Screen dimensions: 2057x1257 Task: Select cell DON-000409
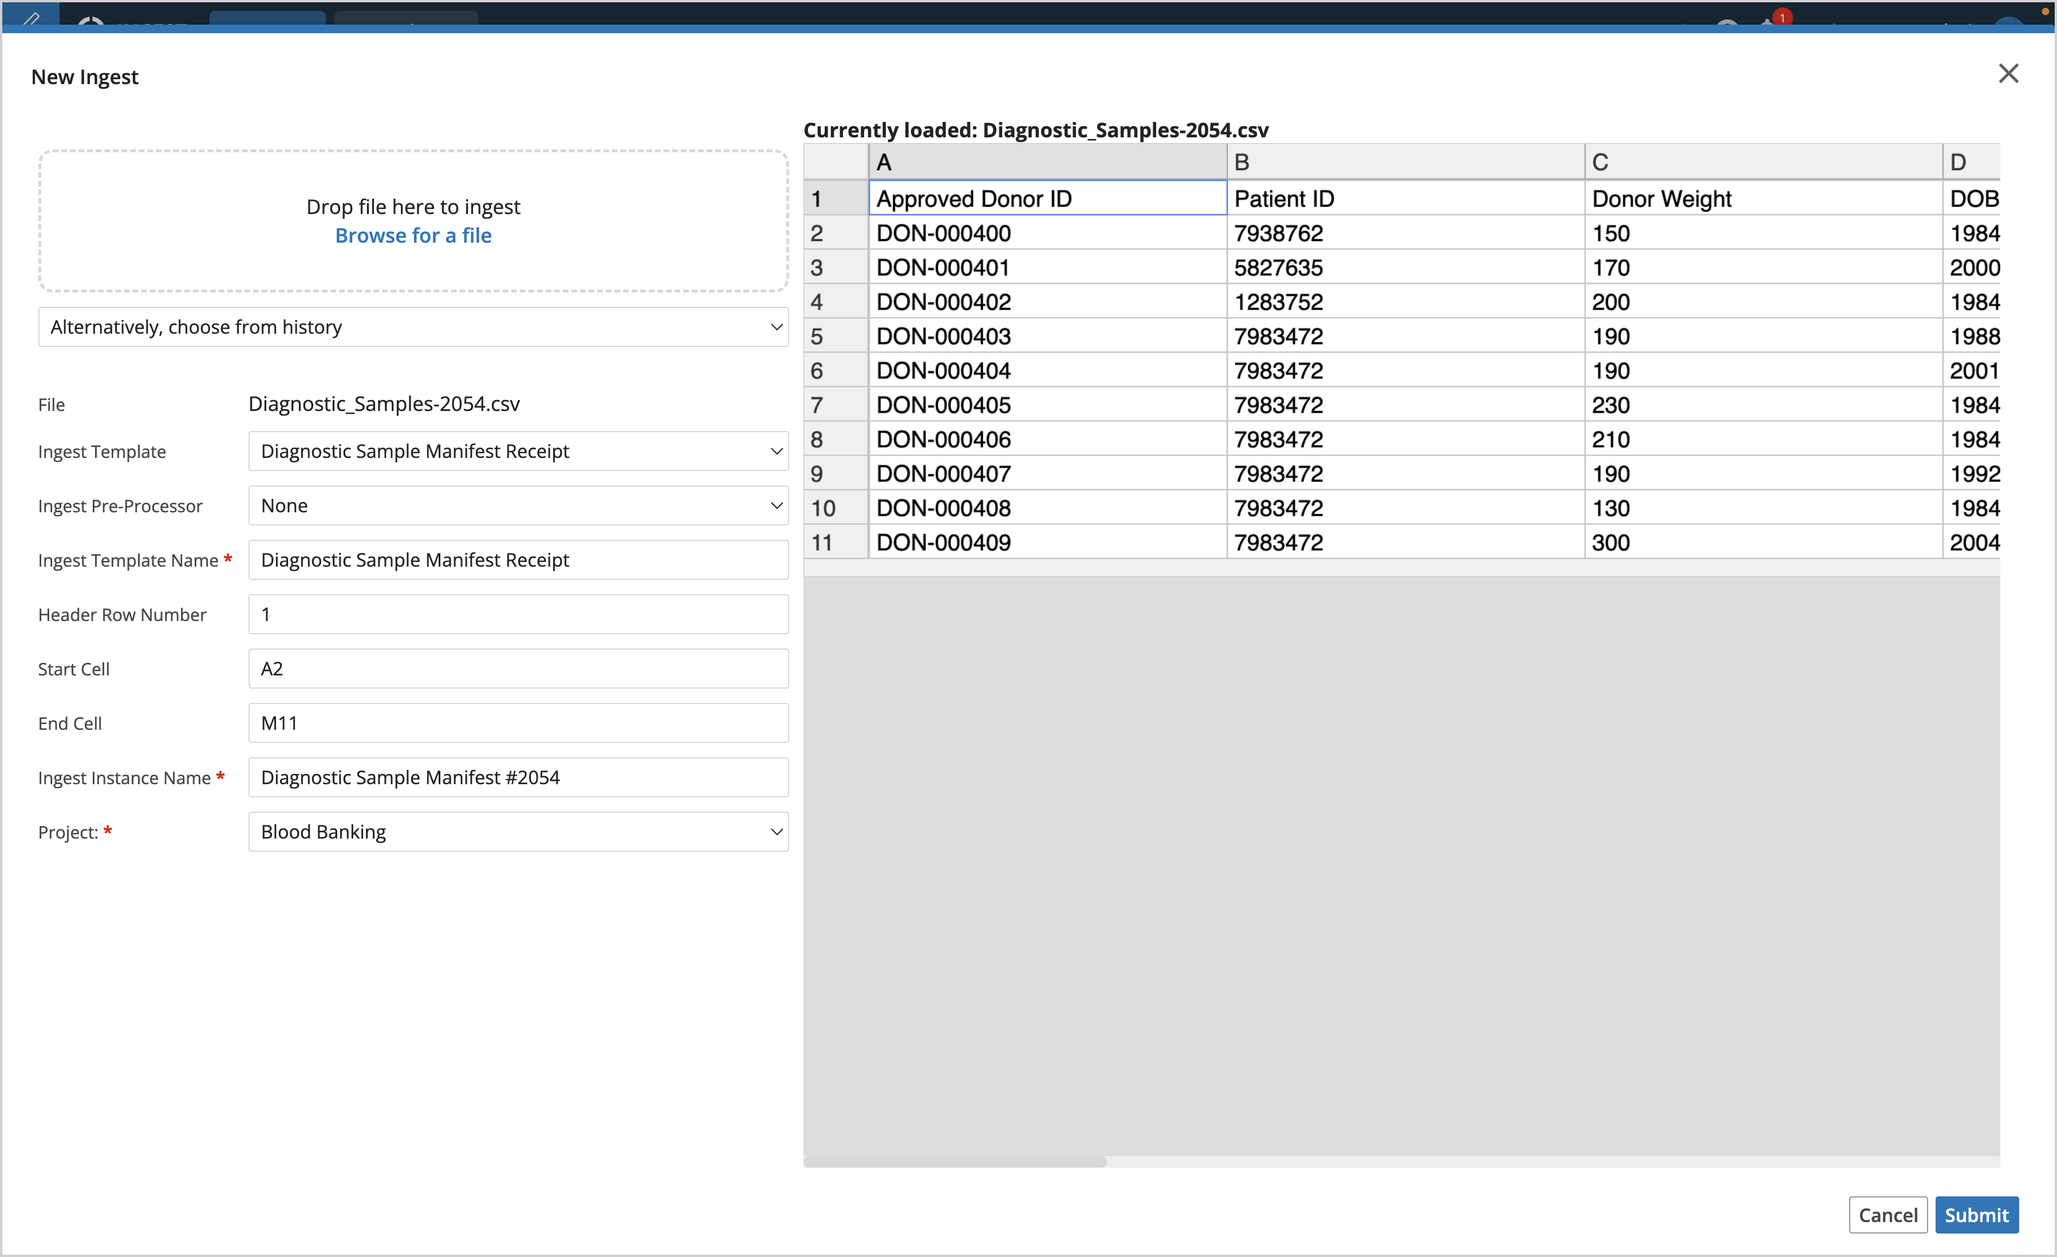coord(1048,543)
